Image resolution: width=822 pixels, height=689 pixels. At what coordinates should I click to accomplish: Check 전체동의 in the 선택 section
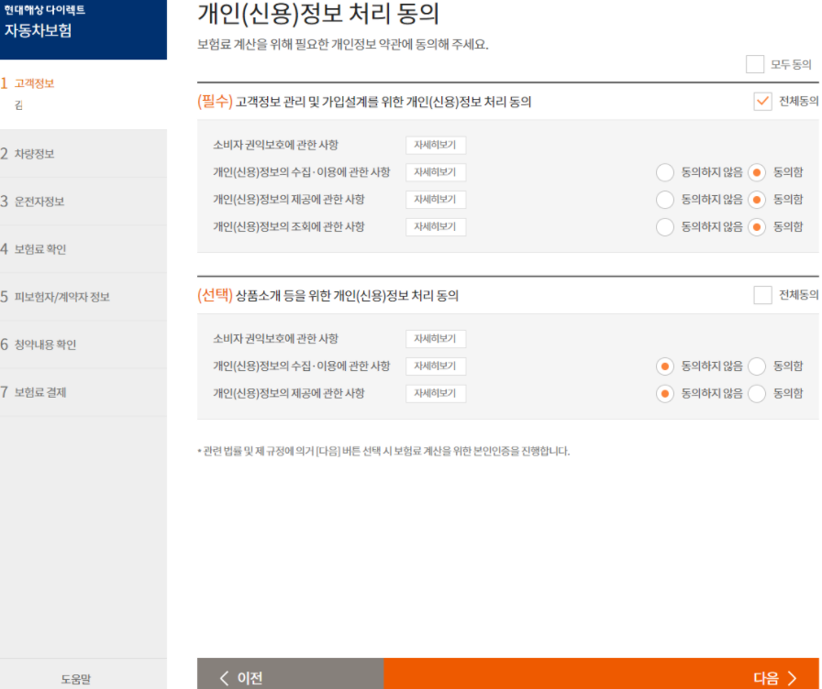762,295
